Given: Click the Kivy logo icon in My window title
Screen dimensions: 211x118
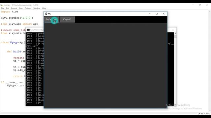Looking at the screenshot, I should pos(46,14).
